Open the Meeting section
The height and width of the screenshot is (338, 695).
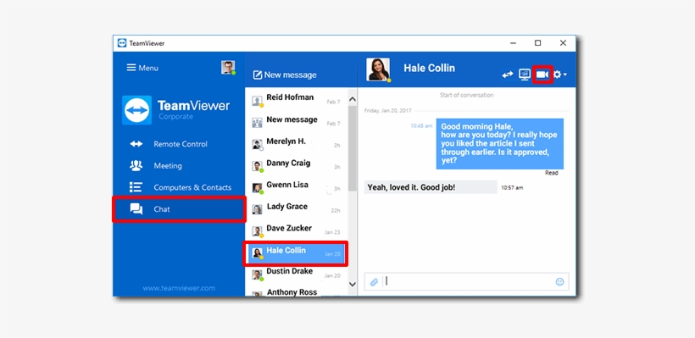tap(179, 166)
